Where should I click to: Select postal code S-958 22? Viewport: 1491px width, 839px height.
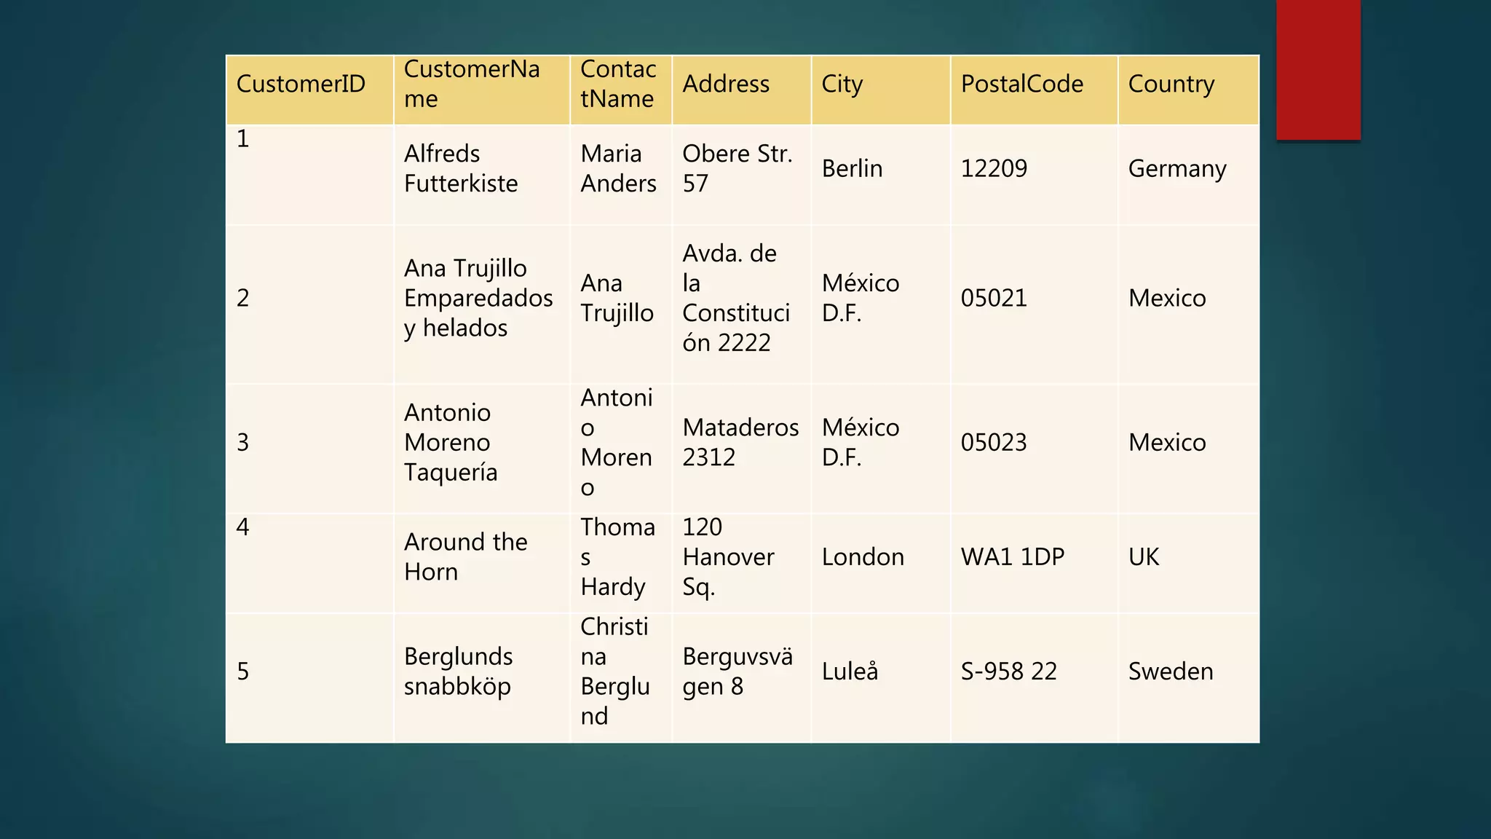click(x=1034, y=678)
